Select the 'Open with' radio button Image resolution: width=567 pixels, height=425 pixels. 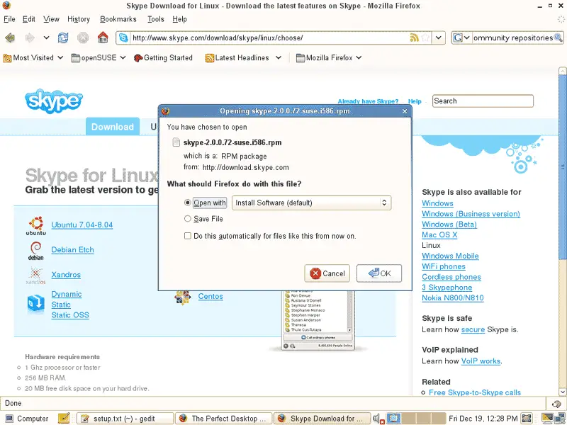click(187, 203)
